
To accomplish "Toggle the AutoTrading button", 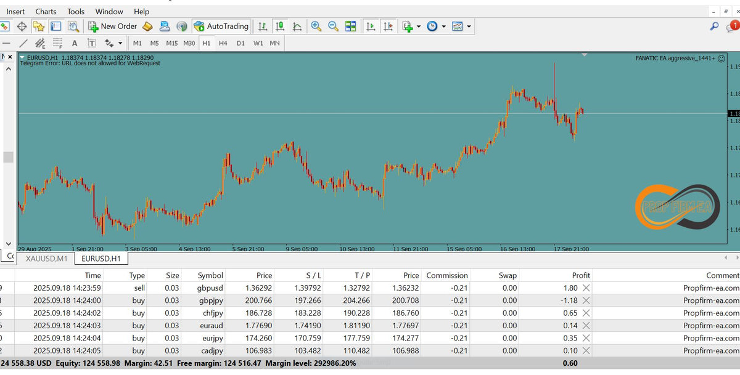I will pyautogui.click(x=221, y=26).
